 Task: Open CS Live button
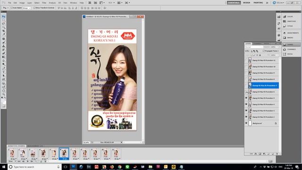click(x=278, y=3)
